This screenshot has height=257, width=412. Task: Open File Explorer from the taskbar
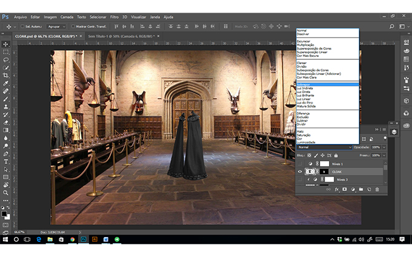[x=50, y=239]
